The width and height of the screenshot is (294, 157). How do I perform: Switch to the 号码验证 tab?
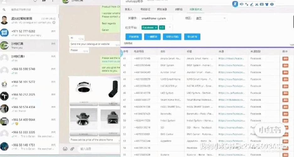pyautogui.click(x=145, y=9)
